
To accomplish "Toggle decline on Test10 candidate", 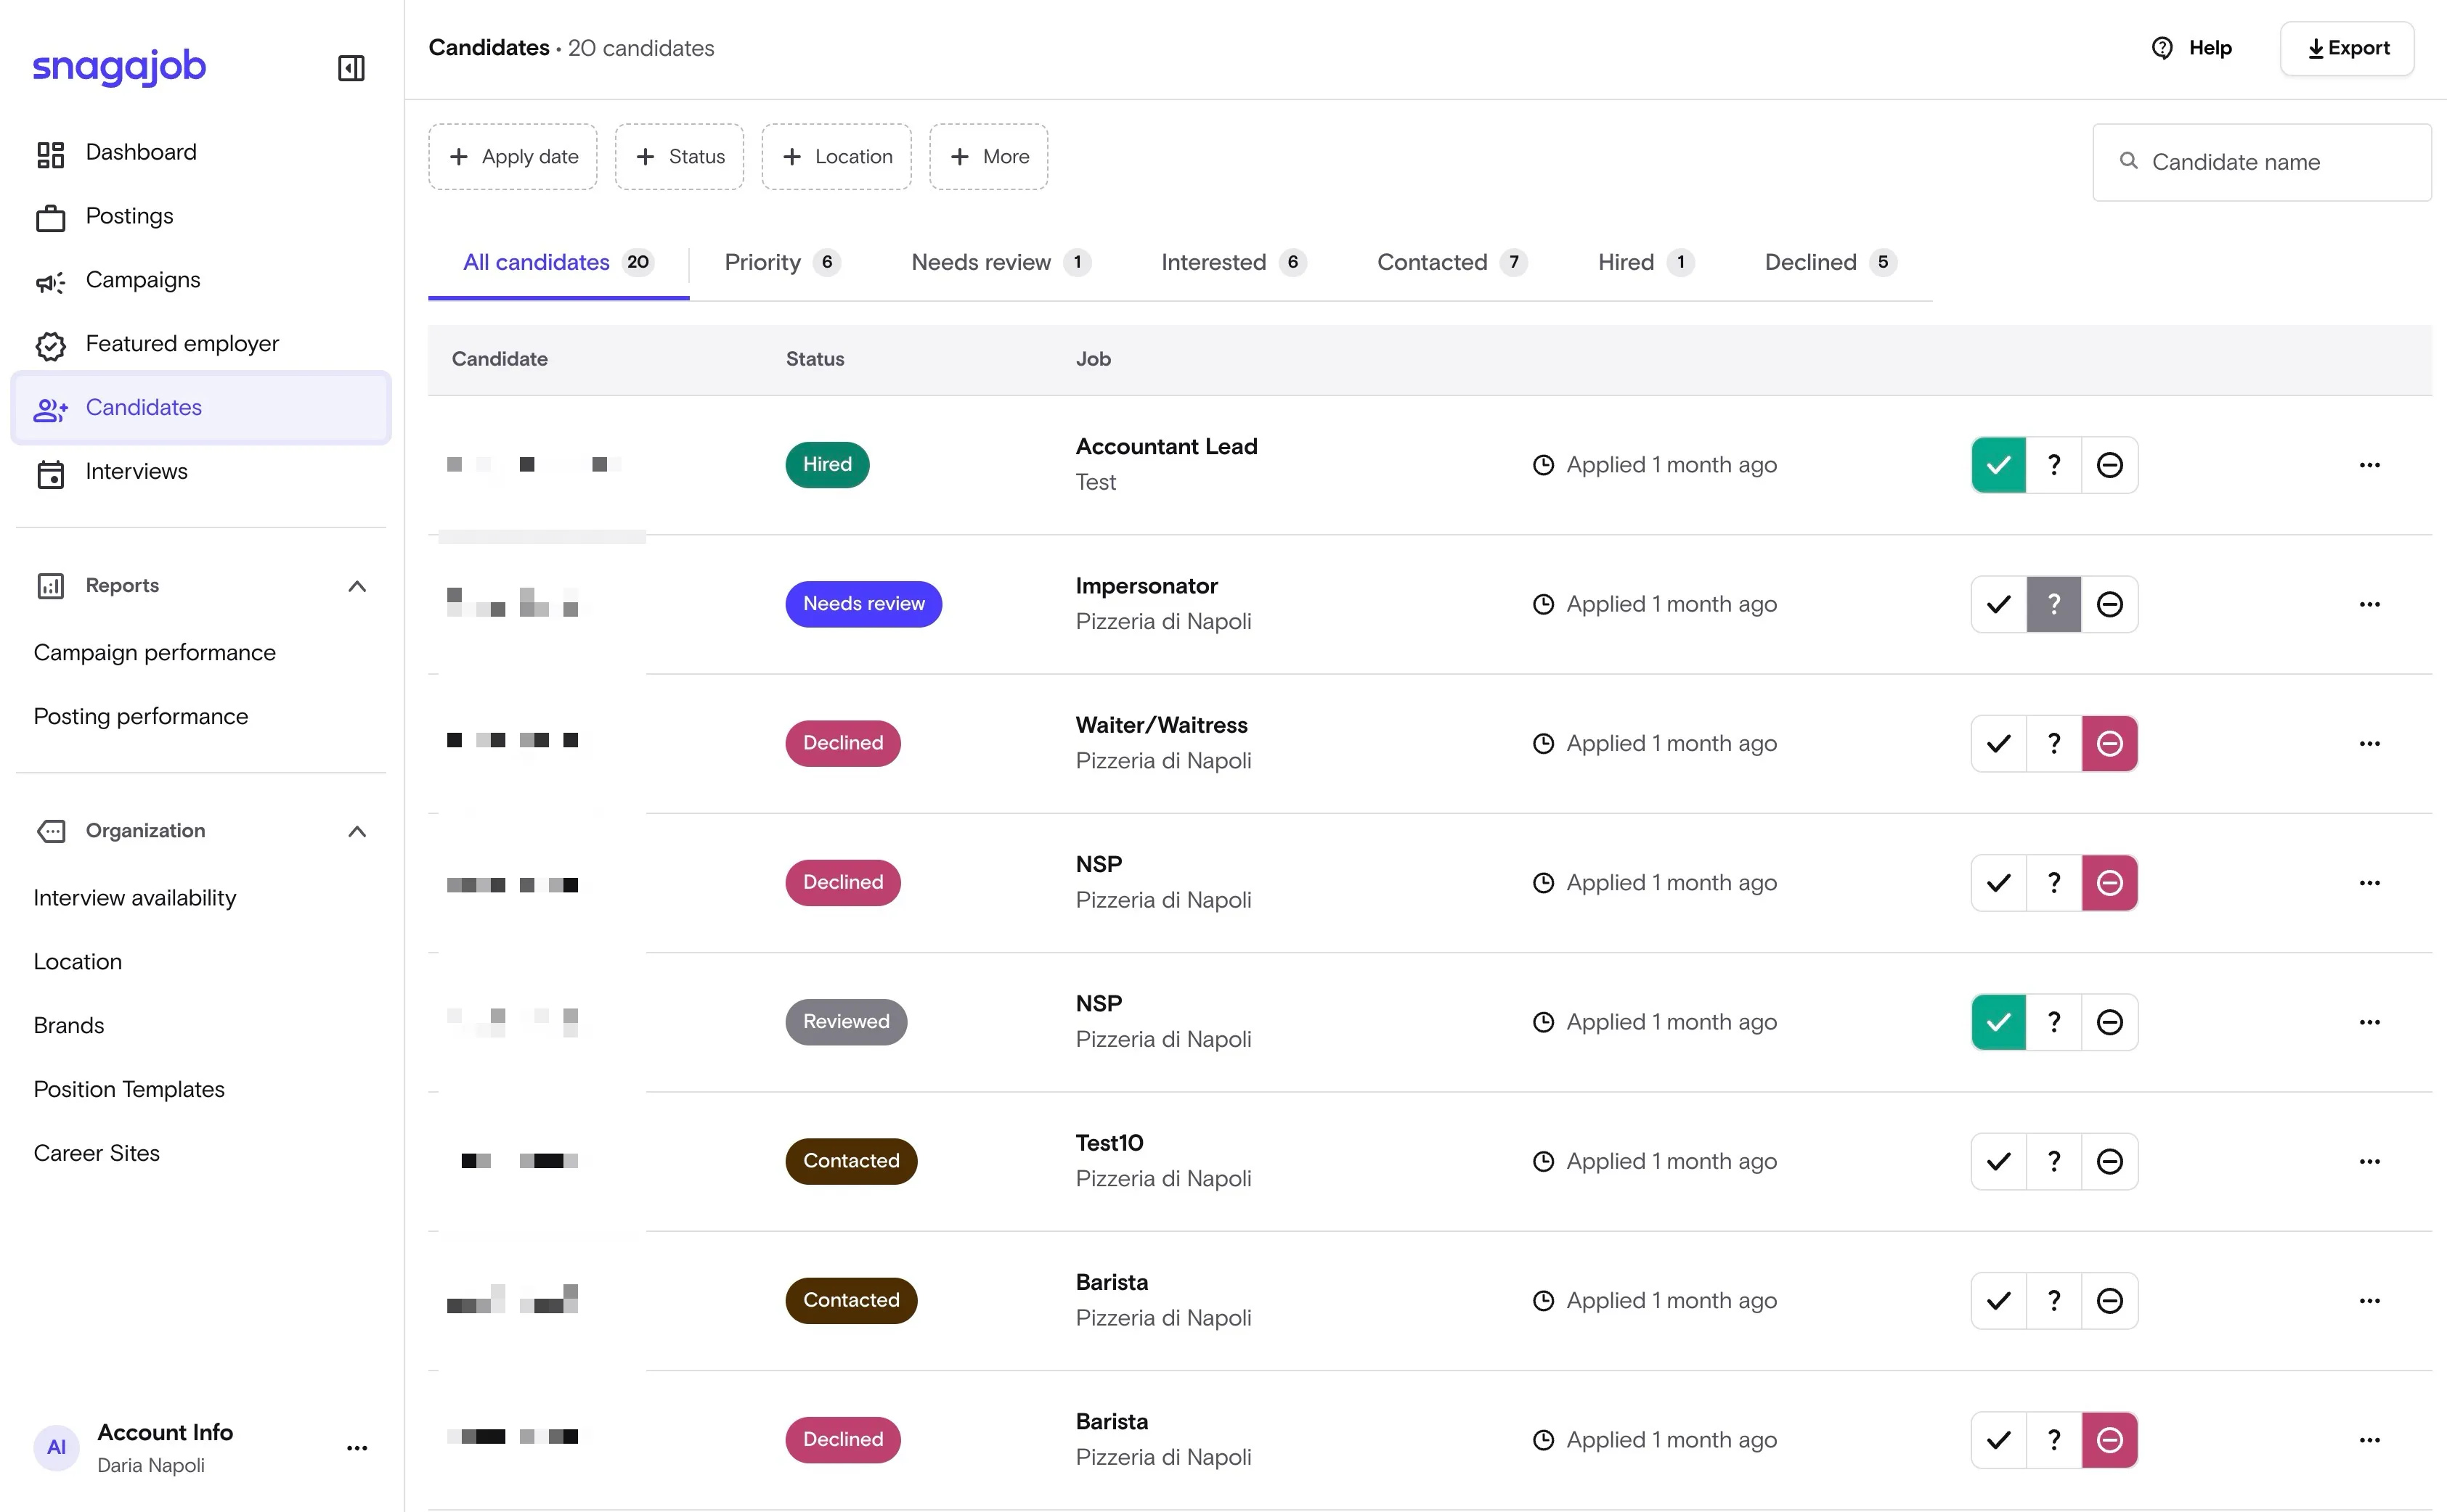I will pyautogui.click(x=2109, y=1161).
